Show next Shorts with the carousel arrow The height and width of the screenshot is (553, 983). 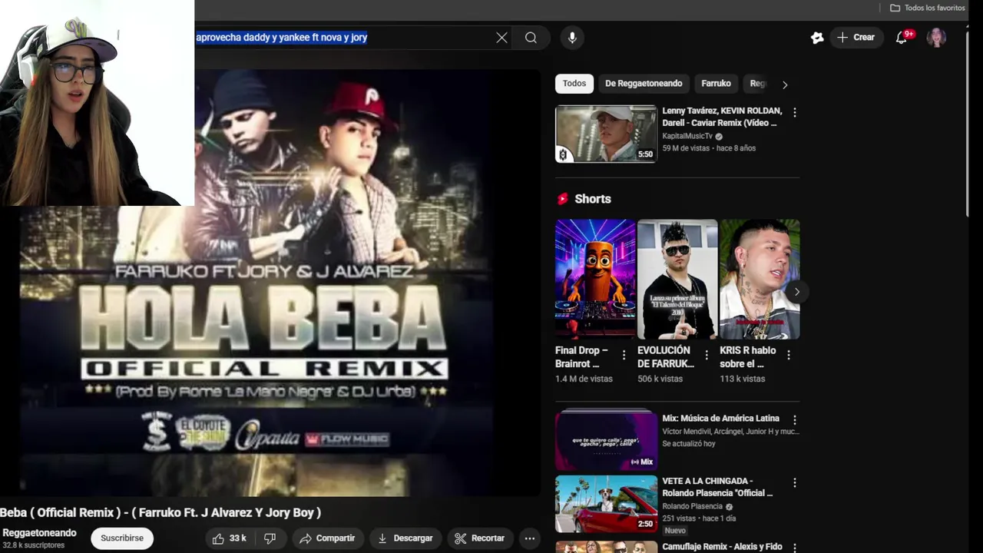point(796,292)
